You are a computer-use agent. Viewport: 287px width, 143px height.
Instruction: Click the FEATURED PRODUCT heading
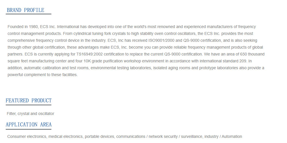click(28, 100)
